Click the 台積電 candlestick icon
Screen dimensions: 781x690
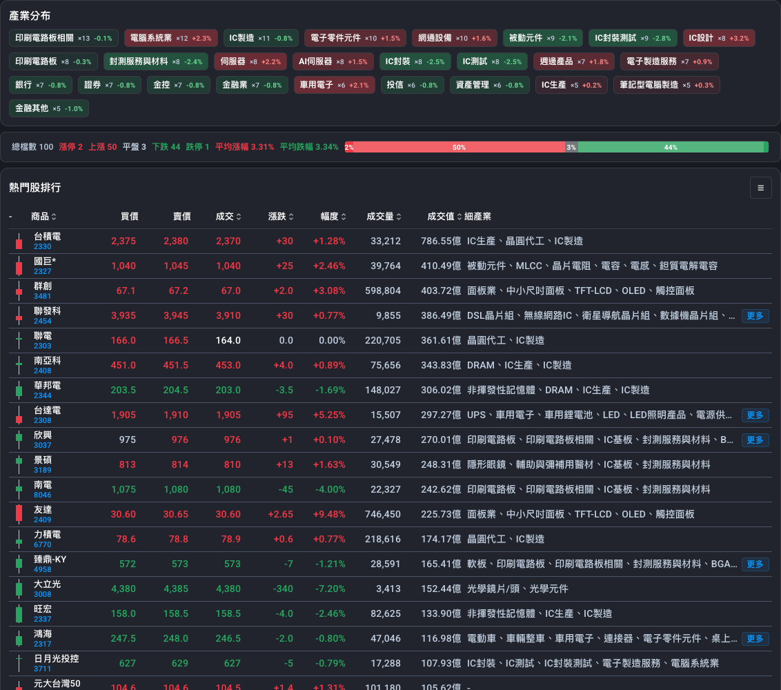point(19,241)
